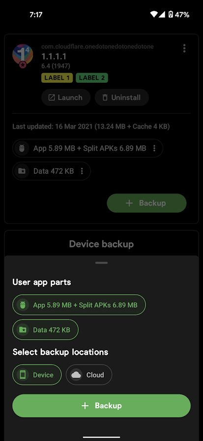Launch the 1.1.1.1 app
Image resolution: width=203 pixels, height=441 pixels.
click(66, 97)
